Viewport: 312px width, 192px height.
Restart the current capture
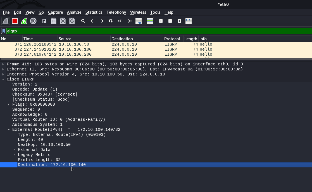pos(24,21)
